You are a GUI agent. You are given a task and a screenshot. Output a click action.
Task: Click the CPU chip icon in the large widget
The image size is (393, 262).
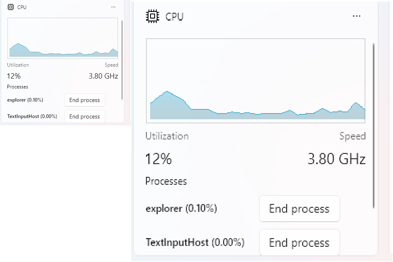coord(153,16)
